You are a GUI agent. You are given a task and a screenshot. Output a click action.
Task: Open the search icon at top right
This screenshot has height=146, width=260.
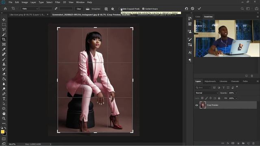click(x=242, y=9)
